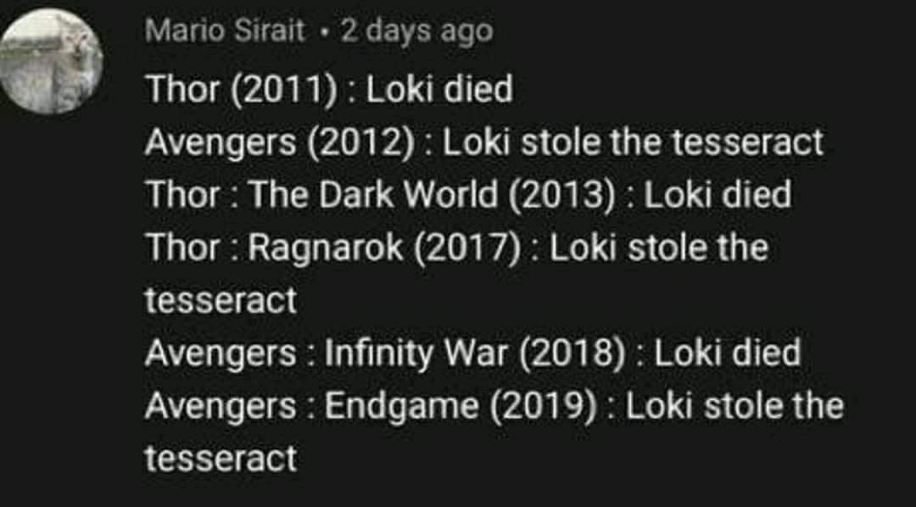Click "The Dark World" title text
This screenshot has height=507, width=916.
373,194
